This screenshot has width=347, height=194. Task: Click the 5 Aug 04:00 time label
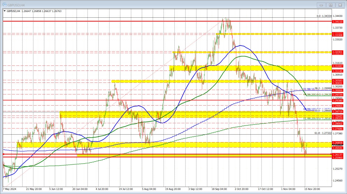click(149, 189)
